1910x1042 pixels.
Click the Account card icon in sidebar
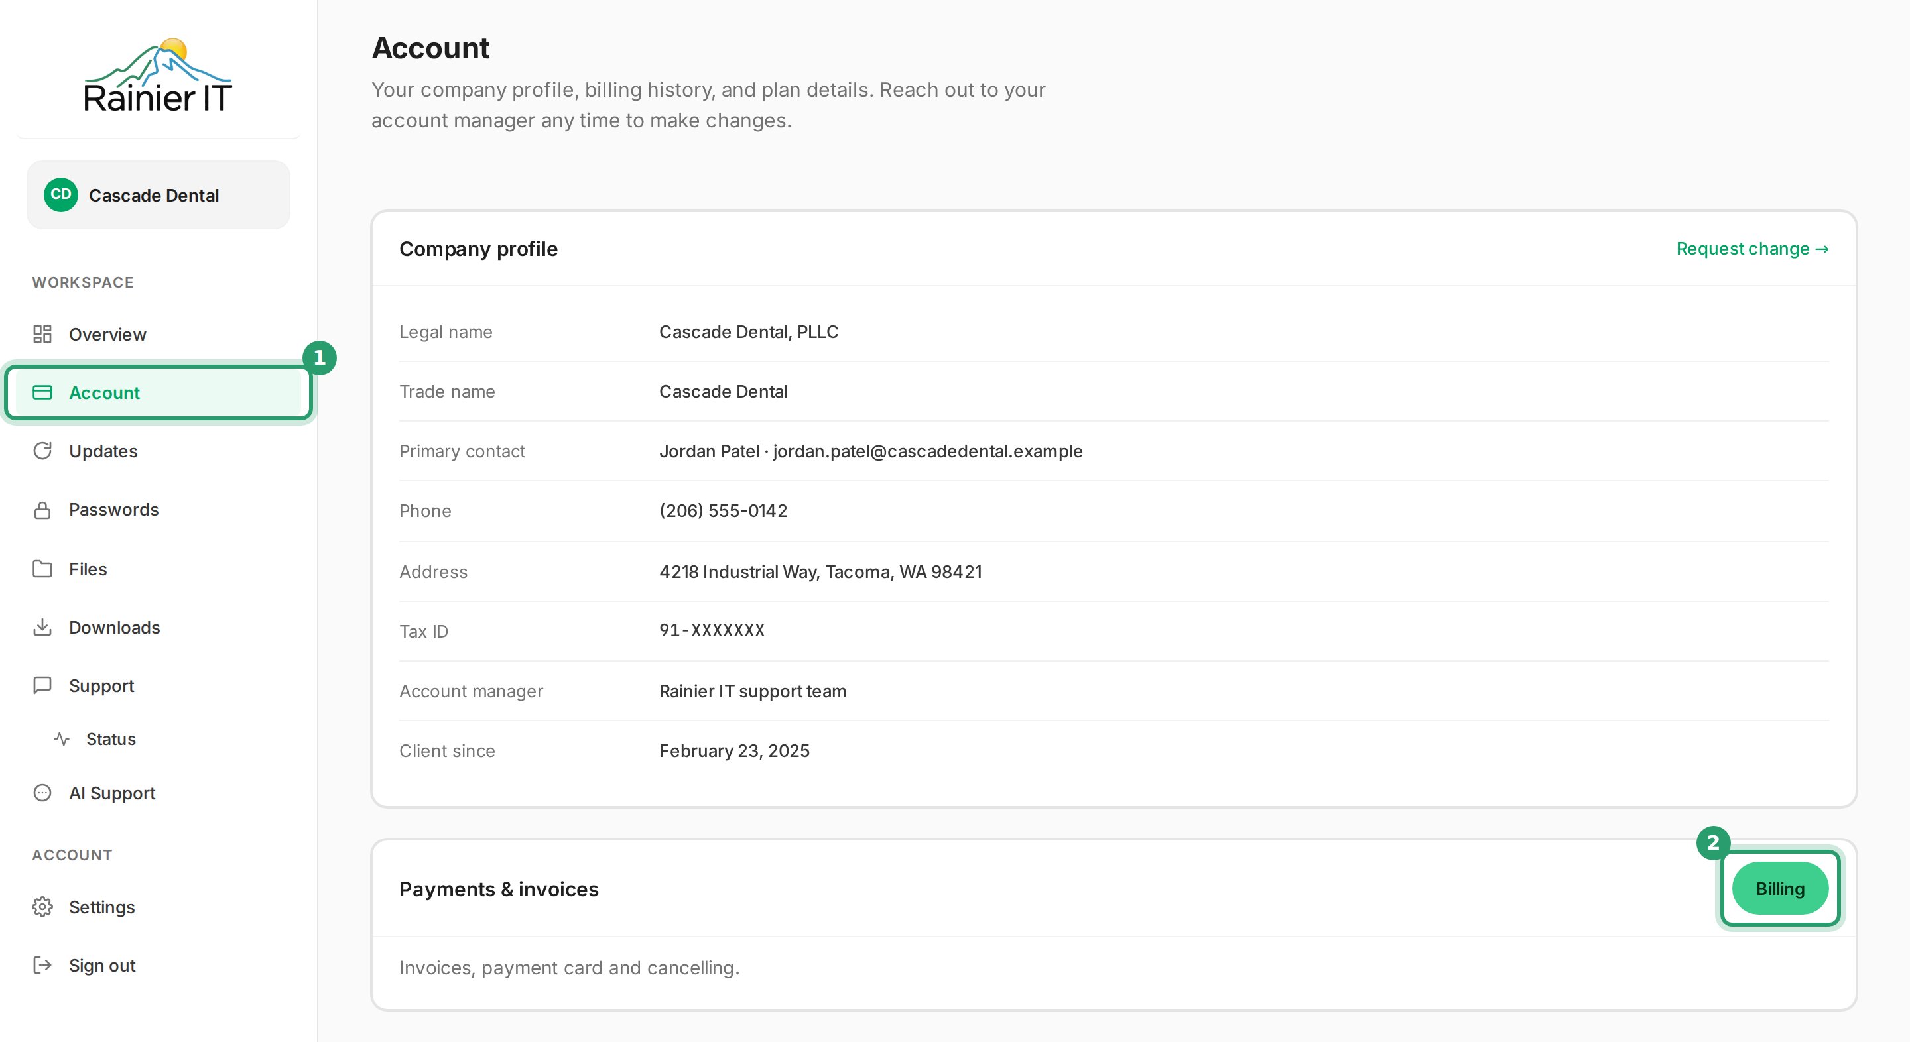tap(42, 392)
